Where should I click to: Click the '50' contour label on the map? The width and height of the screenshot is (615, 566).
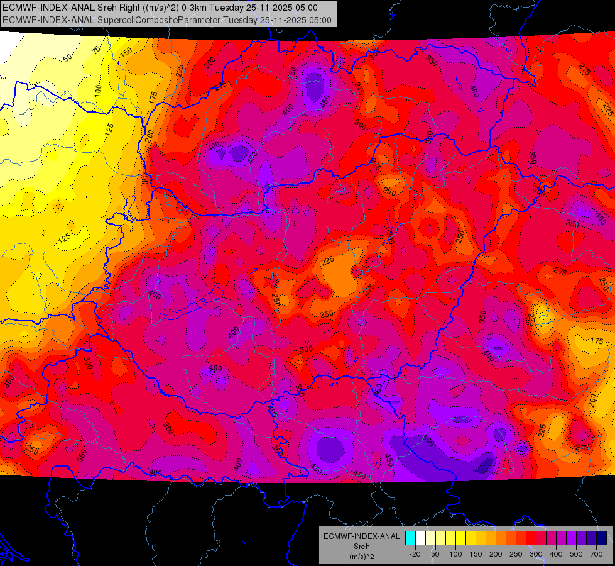(x=67, y=58)
